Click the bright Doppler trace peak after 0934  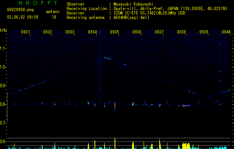[108, 58]
